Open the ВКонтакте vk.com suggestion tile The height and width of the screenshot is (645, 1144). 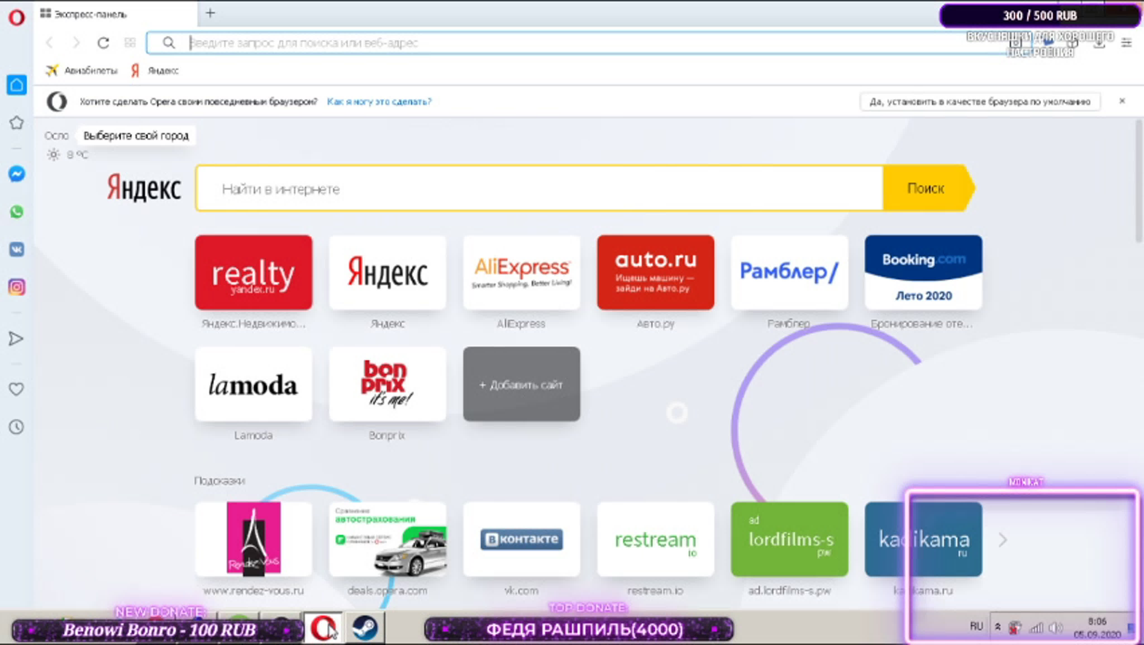pos(521,539)
